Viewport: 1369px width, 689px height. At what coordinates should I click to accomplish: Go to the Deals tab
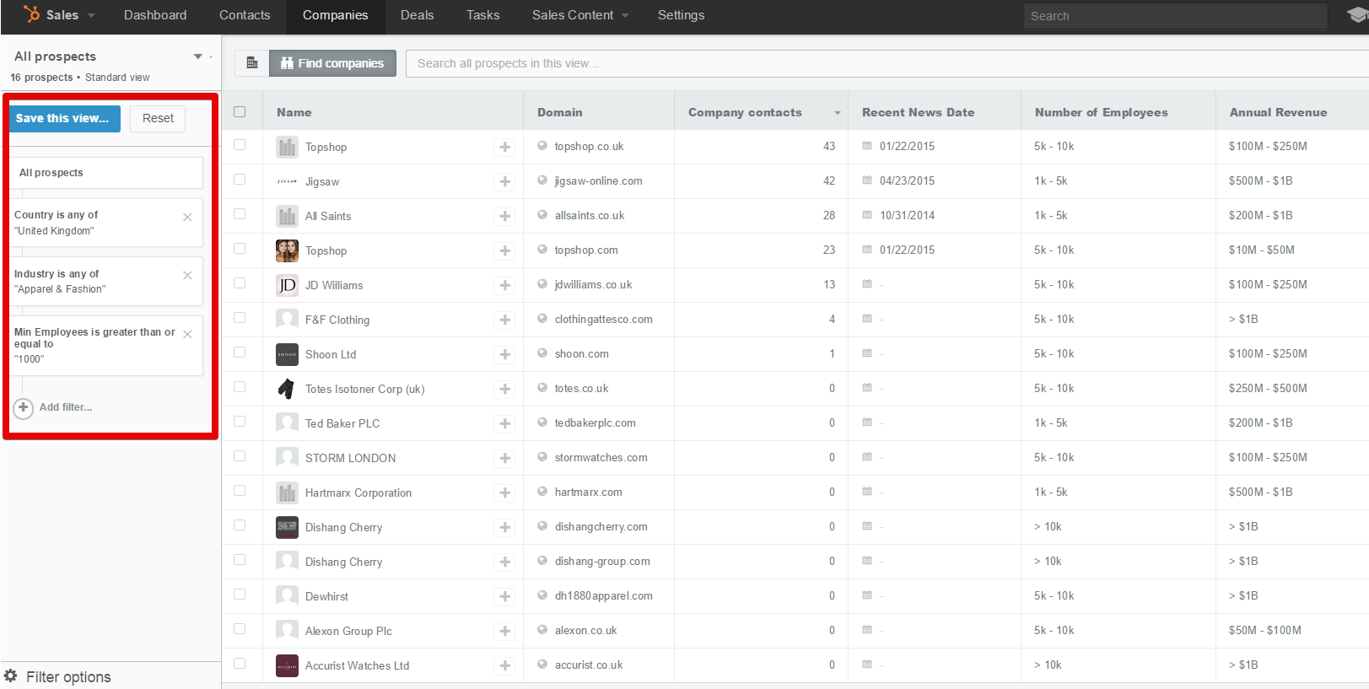tap(417, 15)
